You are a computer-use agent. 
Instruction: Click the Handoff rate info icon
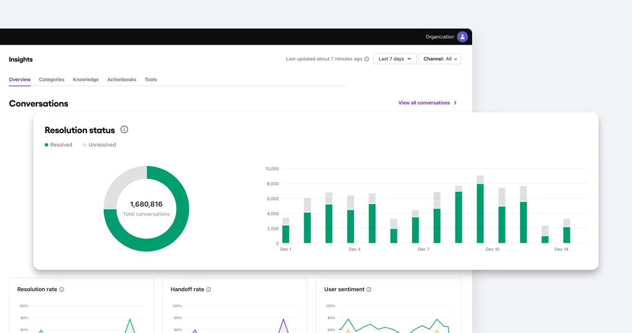click(208, 289)
